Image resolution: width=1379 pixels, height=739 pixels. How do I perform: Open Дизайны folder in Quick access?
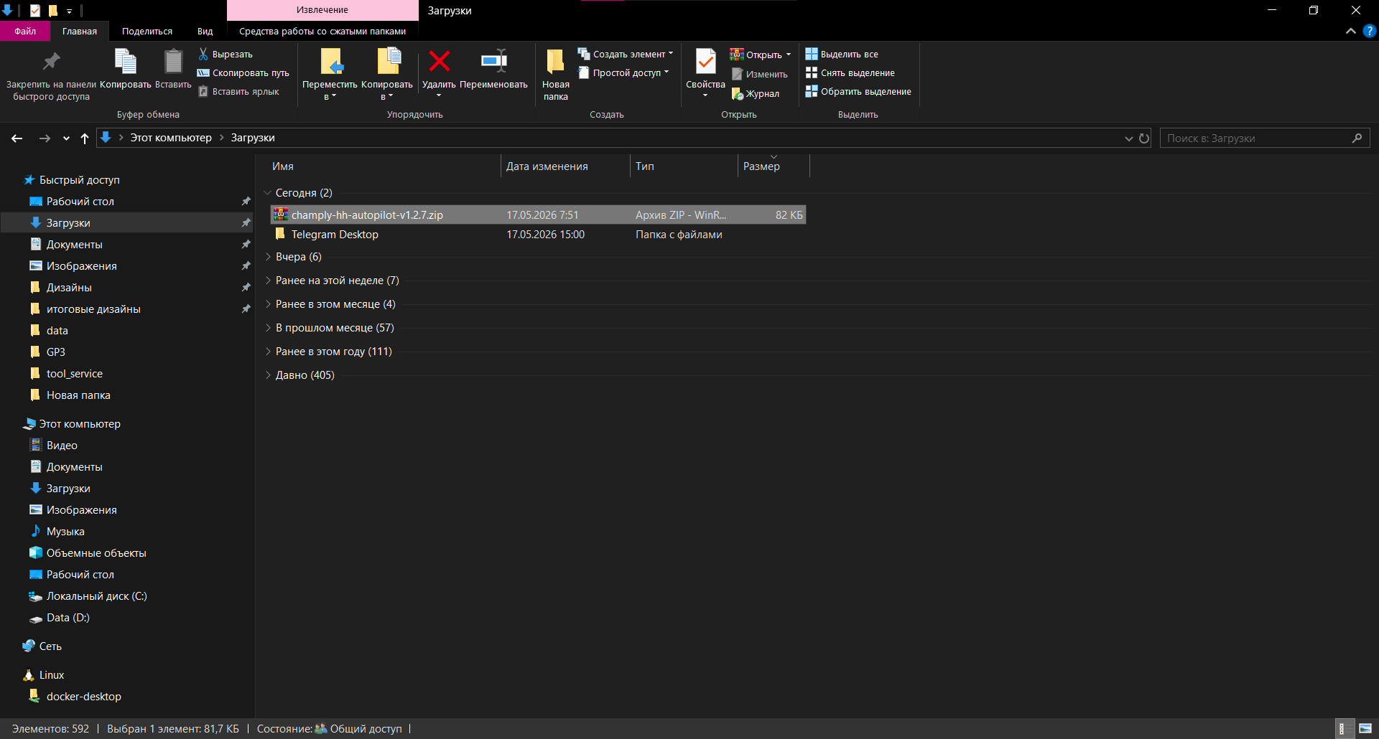point(69,288)
